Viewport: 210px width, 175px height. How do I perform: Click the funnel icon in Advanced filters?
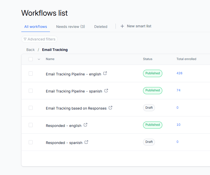click(25, 39)
